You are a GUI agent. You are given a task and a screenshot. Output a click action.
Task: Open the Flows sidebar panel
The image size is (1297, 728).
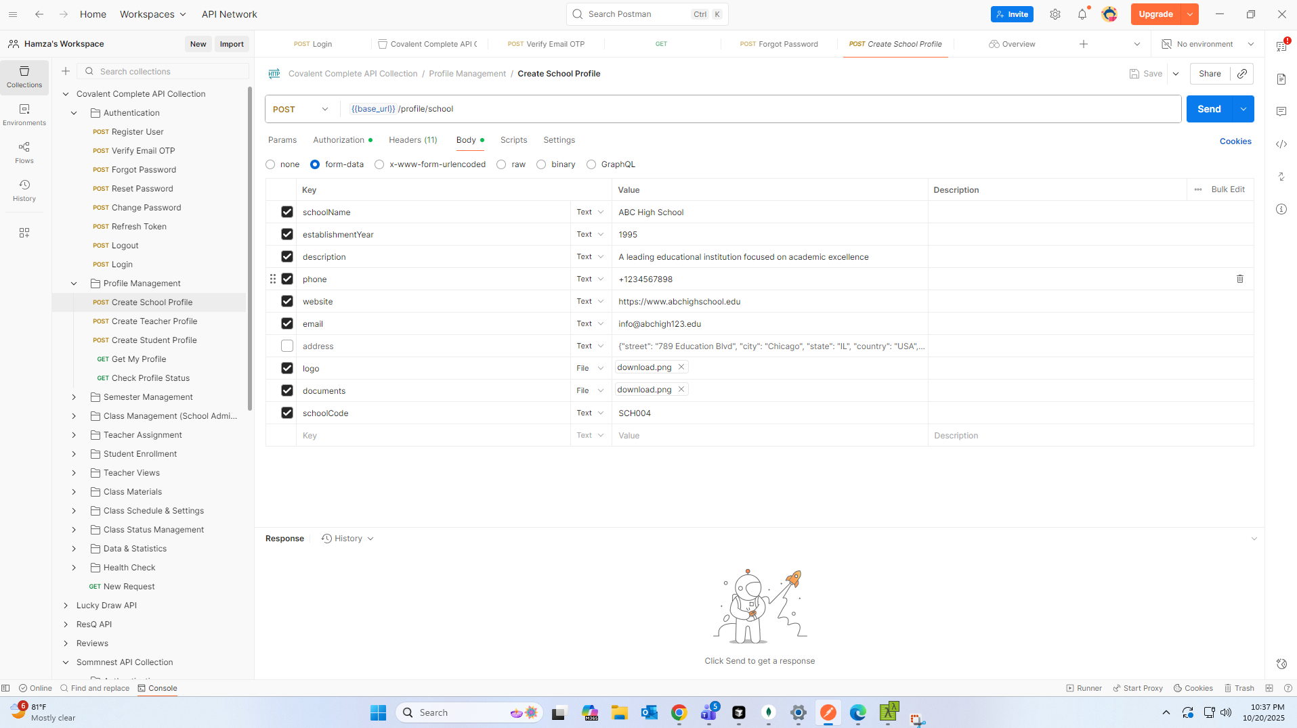tap(24, 153)
